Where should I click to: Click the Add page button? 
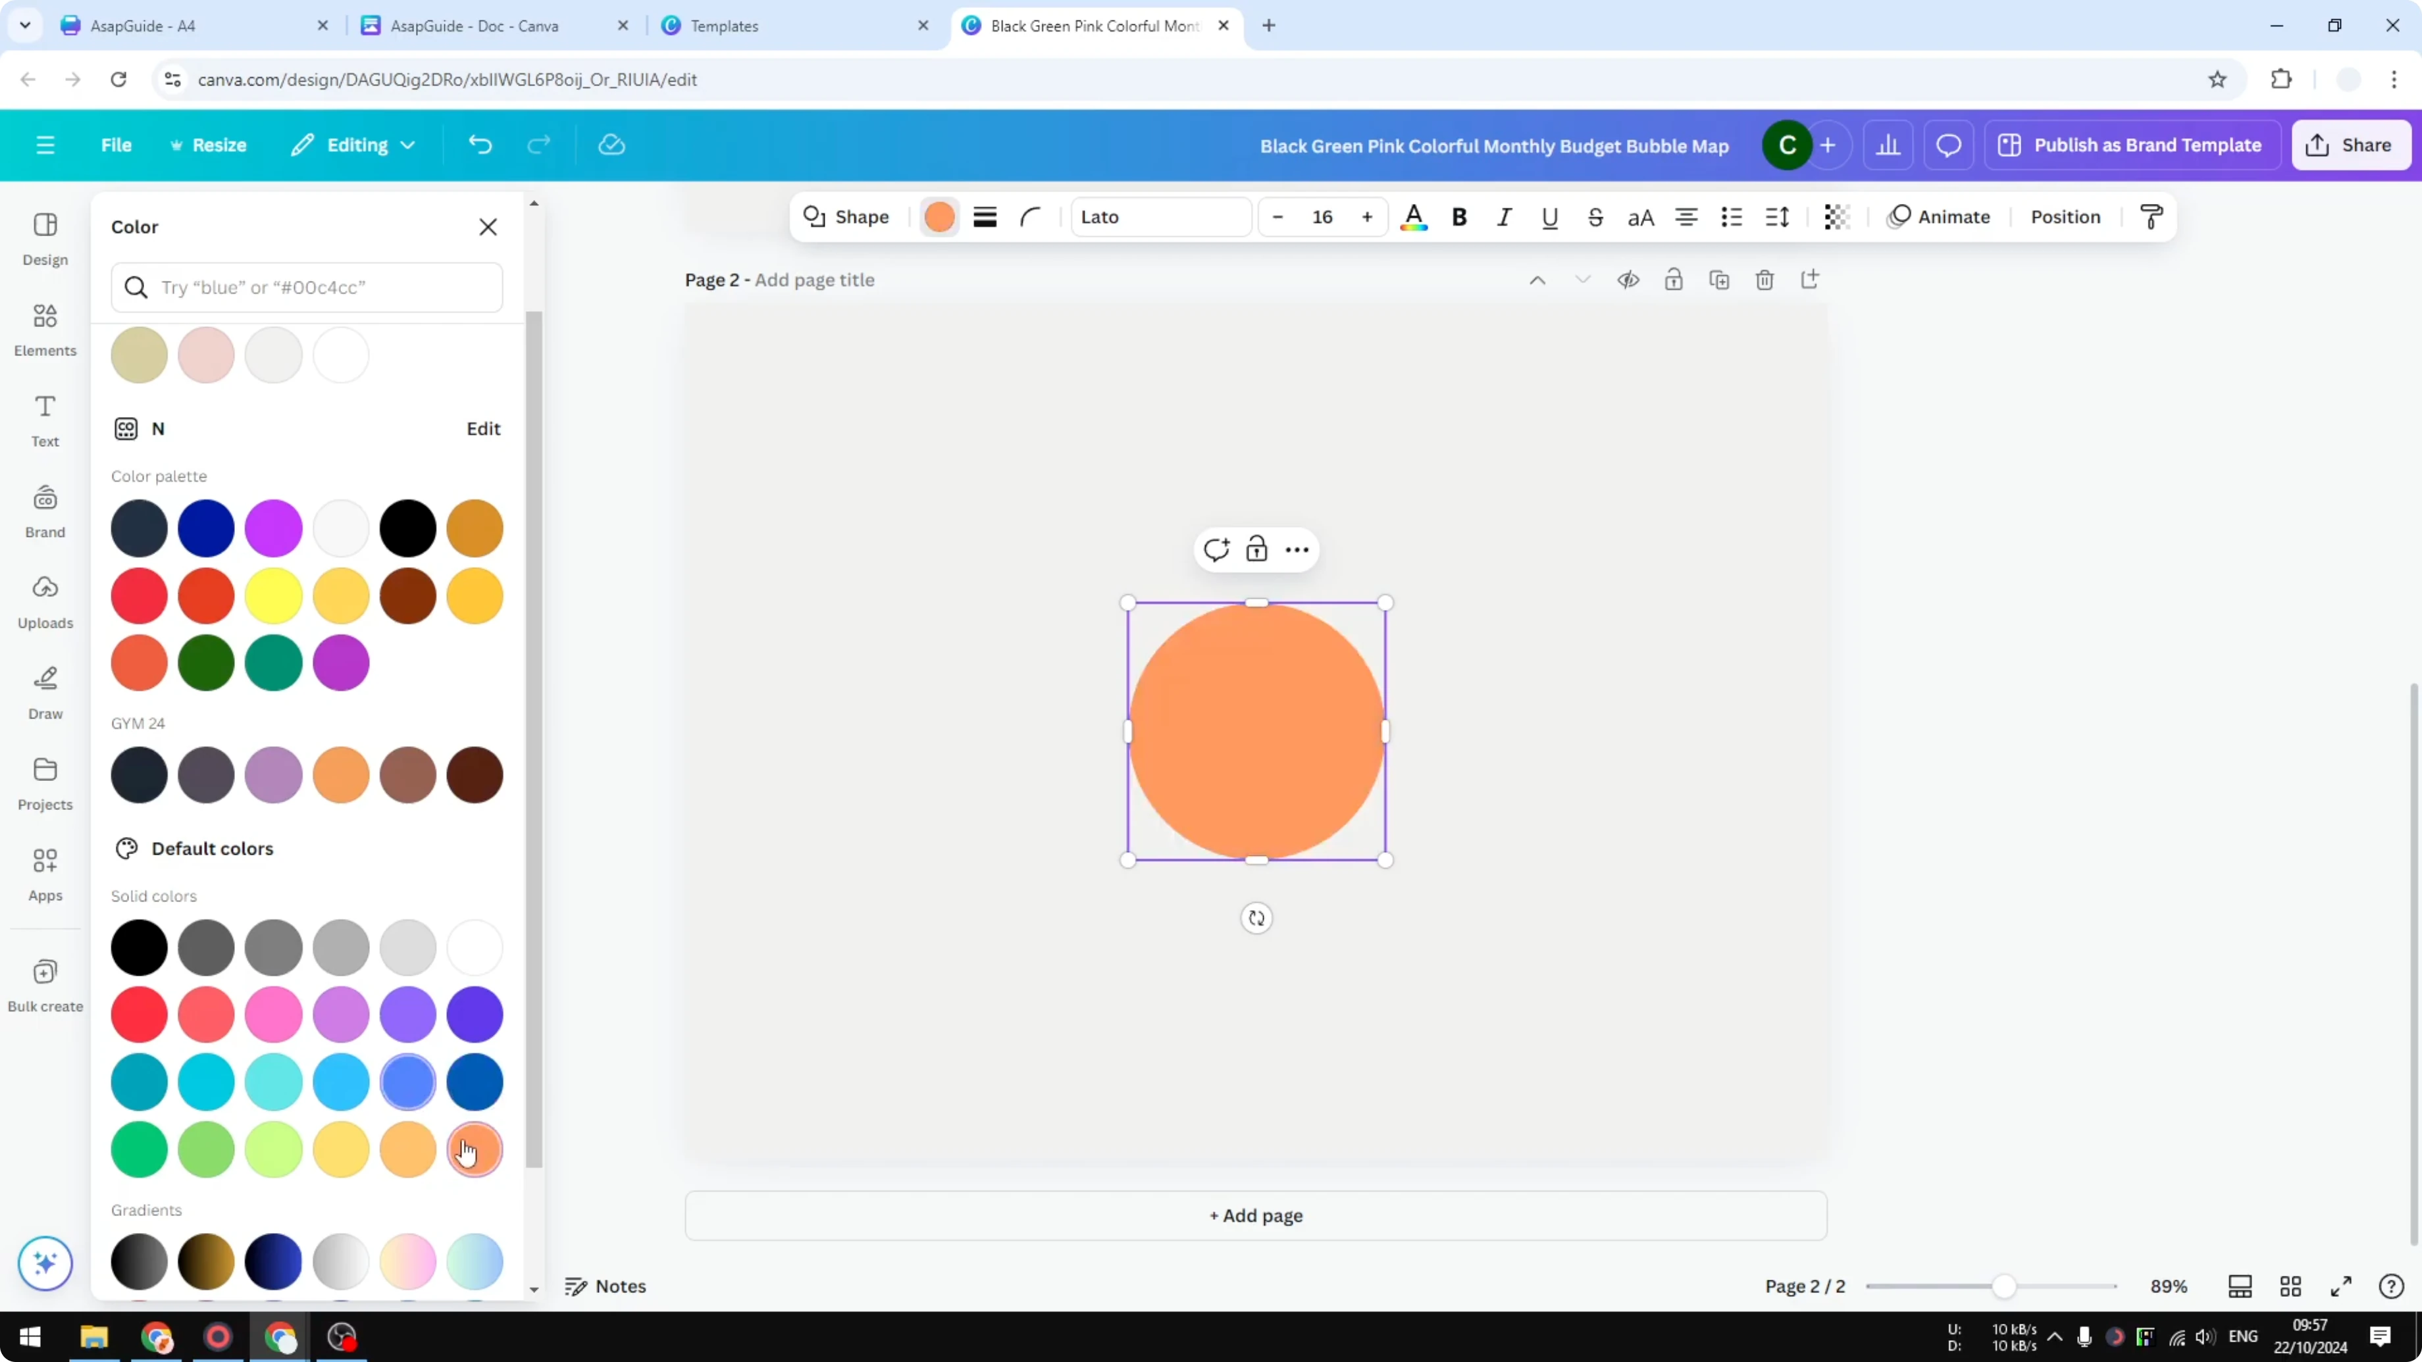[x=1256, y=1215]
